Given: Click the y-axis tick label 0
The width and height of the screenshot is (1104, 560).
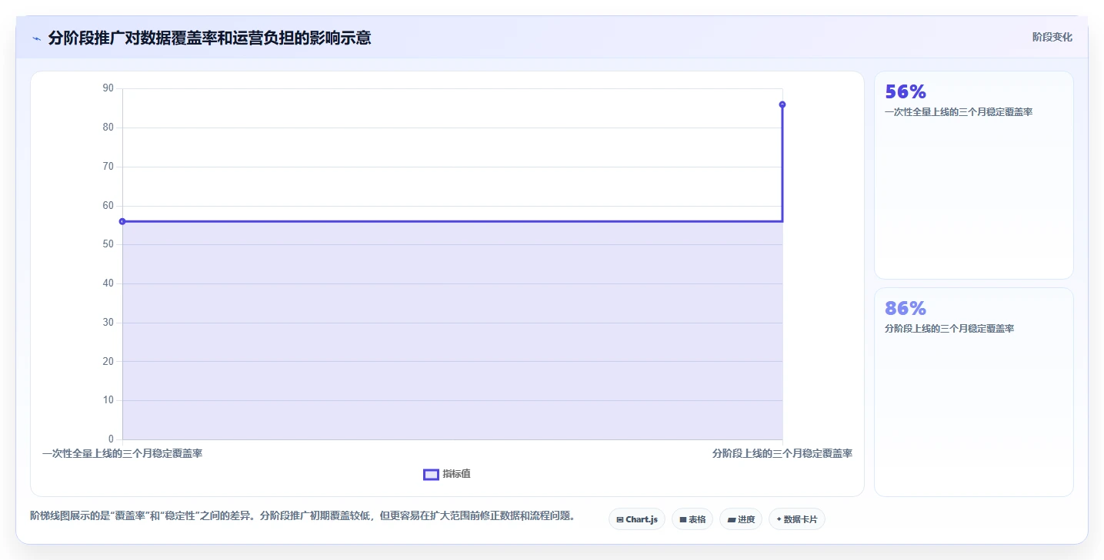Looking at the screenshot, I should [x=111, y=439].
